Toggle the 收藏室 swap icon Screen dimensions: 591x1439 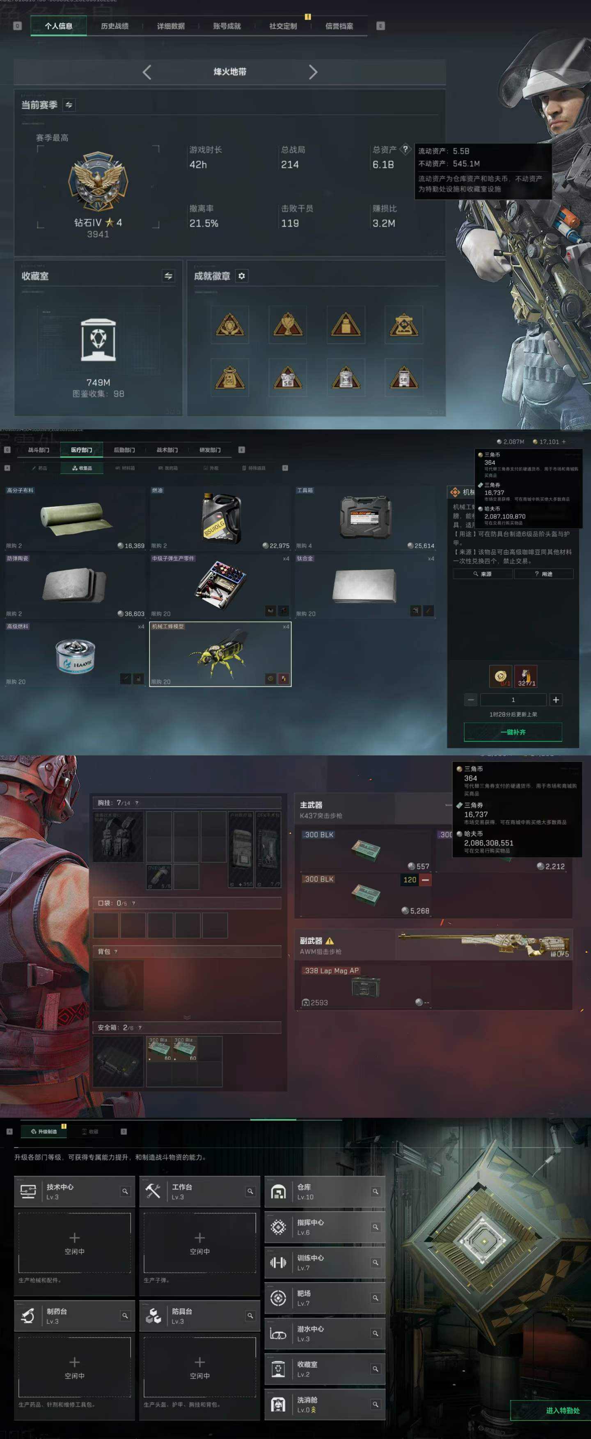[x=168, y=276]
